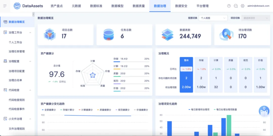Switch to the 数据质量 top tab
Screen dimensions: 273x136
pos(139,6)
